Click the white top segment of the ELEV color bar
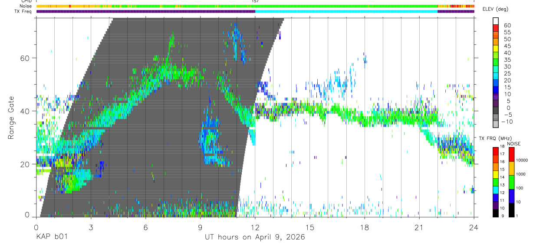The height and width of the screenshot is (246, 533). (496, 21)
